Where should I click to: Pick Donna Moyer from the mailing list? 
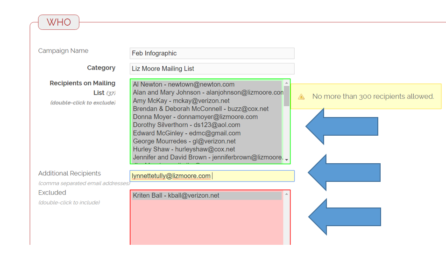coord(195,117)
